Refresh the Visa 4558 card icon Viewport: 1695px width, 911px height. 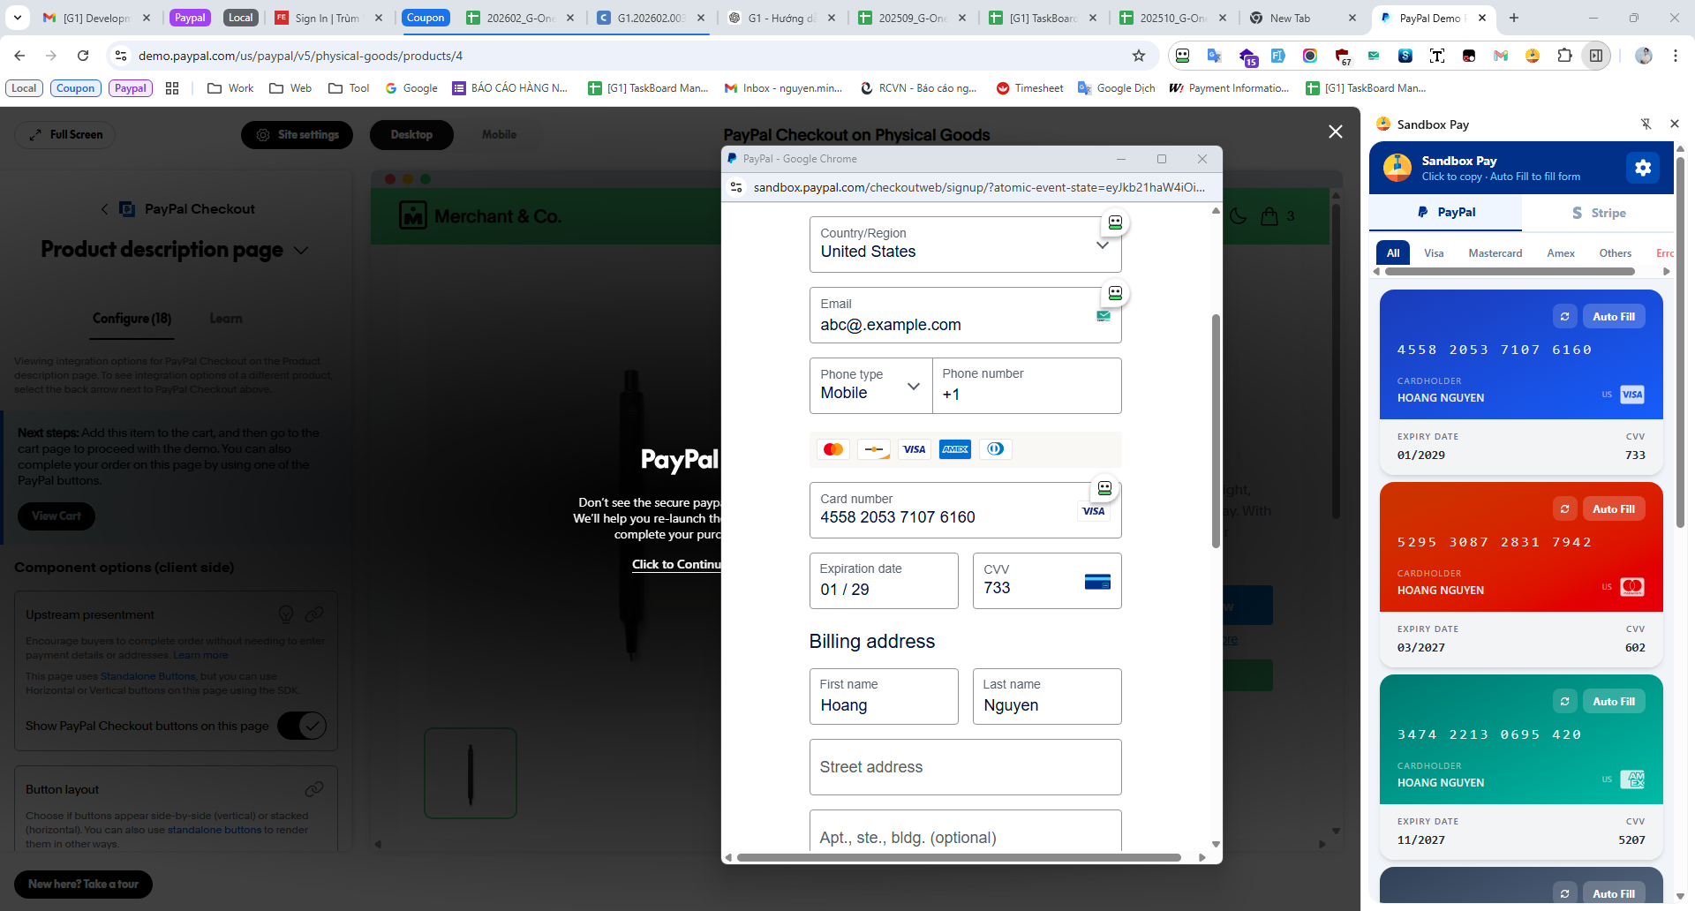click(1564, 316)
